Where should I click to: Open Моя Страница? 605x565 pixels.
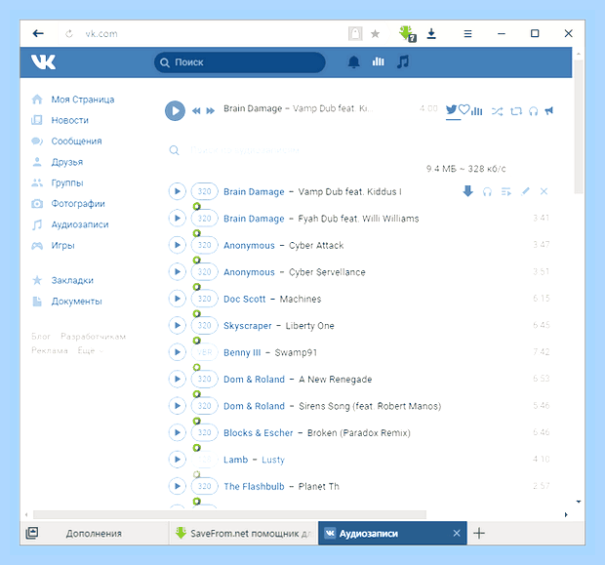[83, 100]
